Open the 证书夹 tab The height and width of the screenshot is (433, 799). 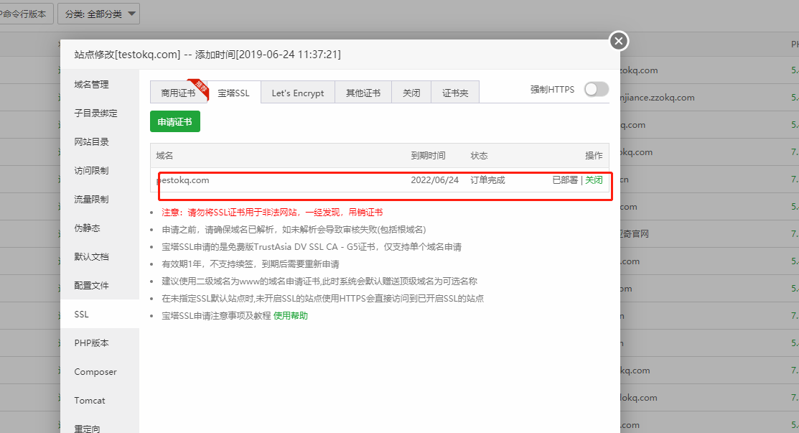point(455,93)
